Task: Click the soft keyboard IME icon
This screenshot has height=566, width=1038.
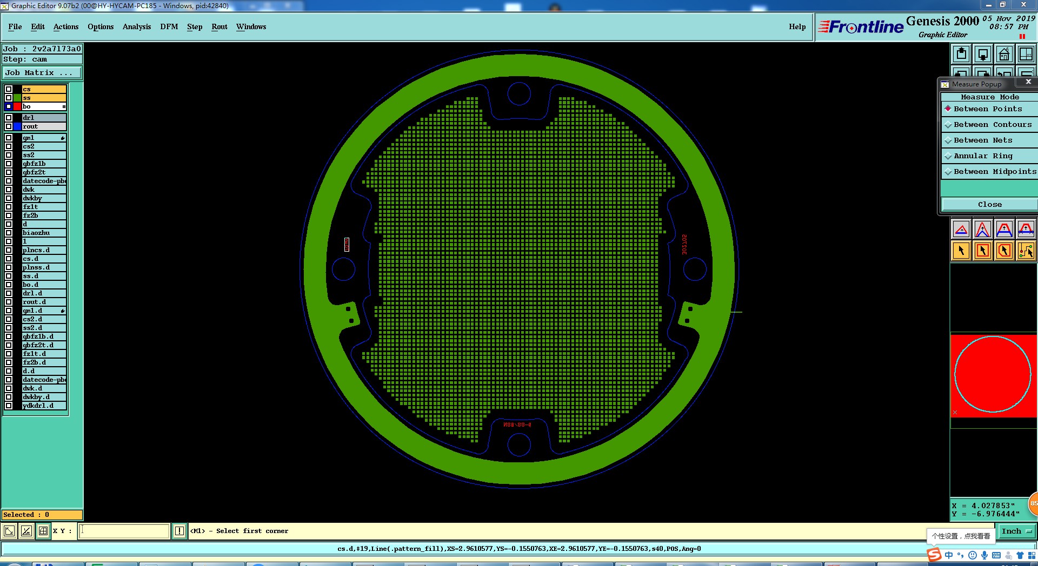Action: [996, 555]
